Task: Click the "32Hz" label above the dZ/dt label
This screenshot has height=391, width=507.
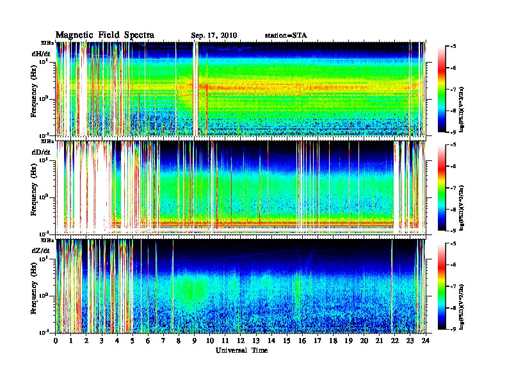Action: 47,240
